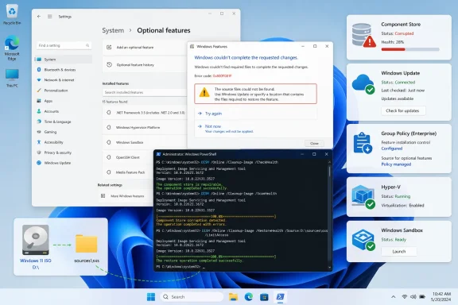Image resolution: width=458 pixels, height=305 pixels.
Task: Focus the Find a setting search box
Action: coord(64,45)
